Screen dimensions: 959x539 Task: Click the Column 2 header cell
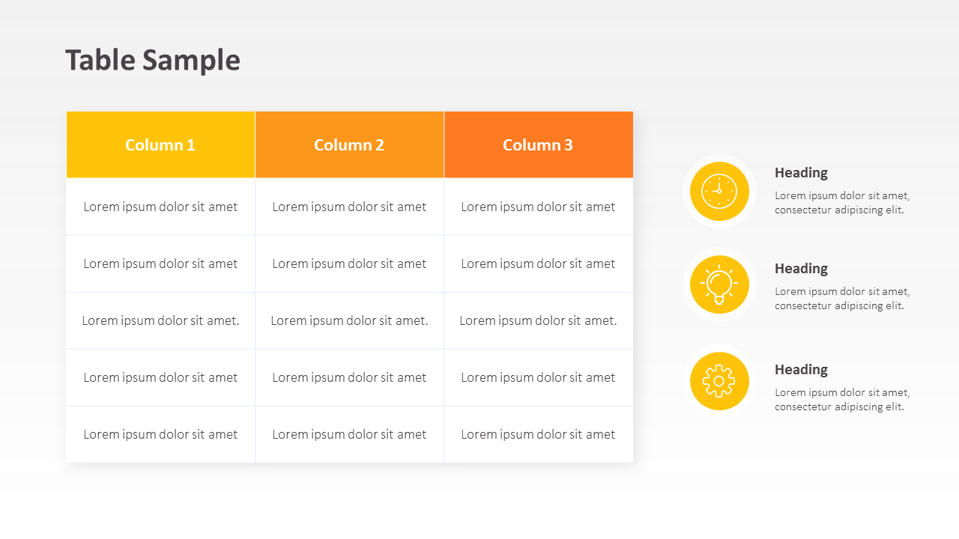pyautogui.click(x=349, y=144)
